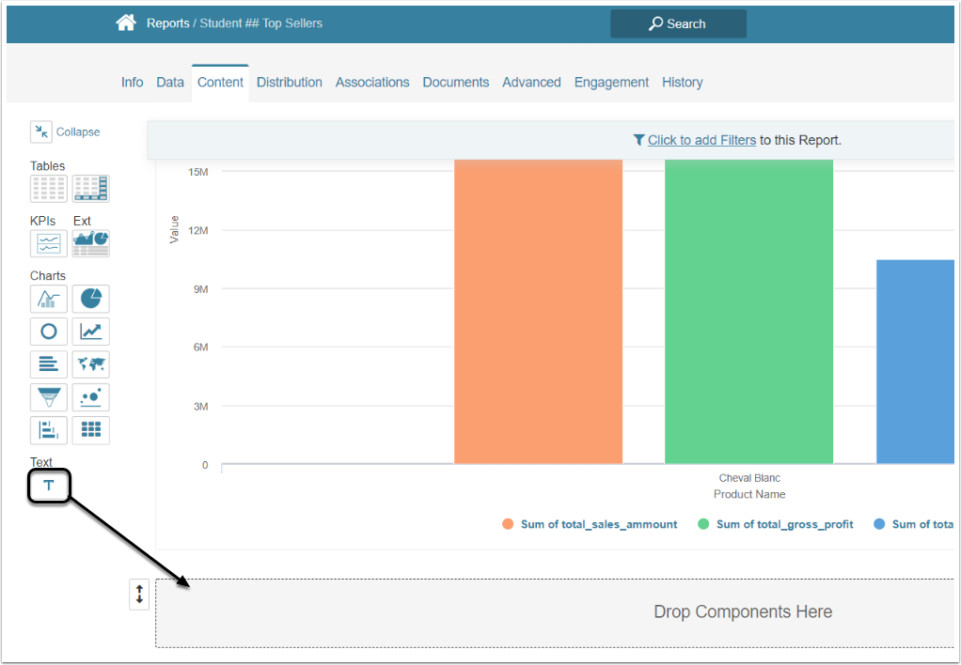The height and width of the screenshot is (665, 961).
Task: Collapse the component sidebar
Action: (x=41, y=131)
